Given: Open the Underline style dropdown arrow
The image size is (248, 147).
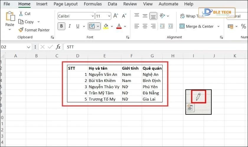Looking at the screenshot, I should click(x=84, y=26).
